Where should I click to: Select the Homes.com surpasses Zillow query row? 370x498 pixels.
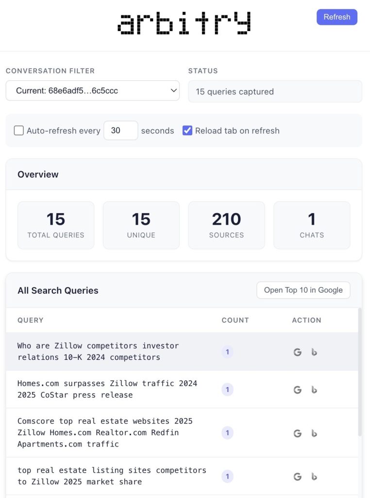pyautogui.click(x=107, y=389)
